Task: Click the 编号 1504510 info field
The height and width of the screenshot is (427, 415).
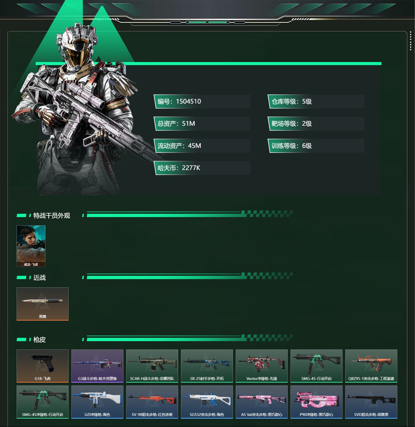Action: (x=202, y=101)
